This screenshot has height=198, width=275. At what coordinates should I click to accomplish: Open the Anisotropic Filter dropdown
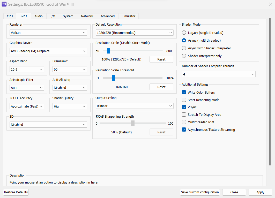[x=27, y=88]
